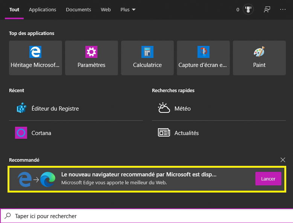Switch to the Web tab
The image size is (293, 223).
pyautogui.click(x=106, y=9)
